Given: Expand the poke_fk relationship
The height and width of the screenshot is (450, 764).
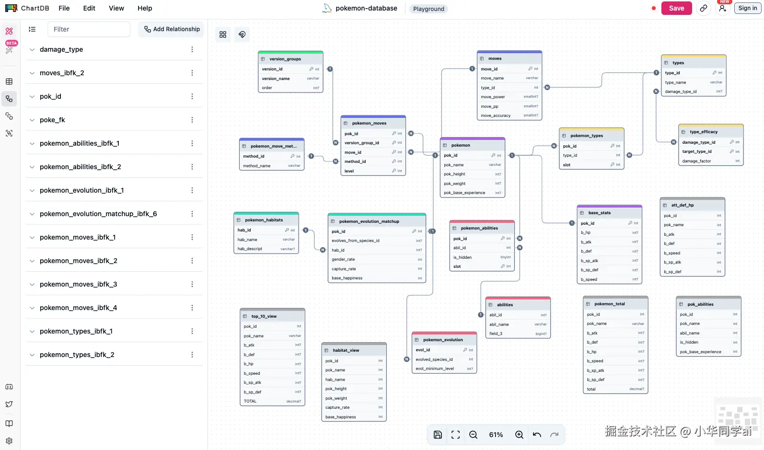Looking at the screenshot, I should (x=32, y=120).
